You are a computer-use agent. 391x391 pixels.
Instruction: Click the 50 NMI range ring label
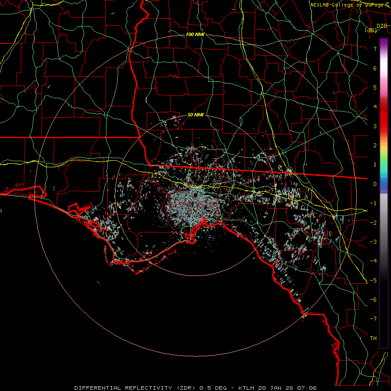(x=195, y=115)
